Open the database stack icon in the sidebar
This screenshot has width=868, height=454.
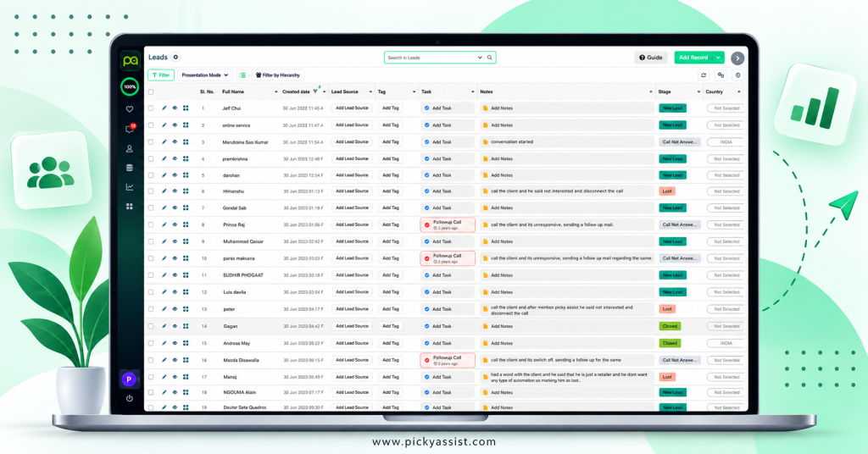(130, 168)
